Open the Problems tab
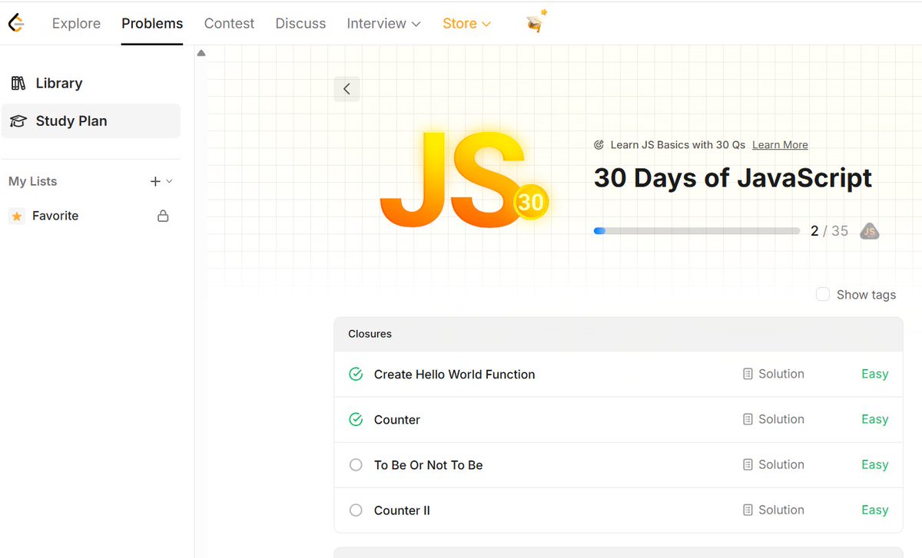Viewport: 922px width, 558px height. pyautogui.click(x=152, y=24)
